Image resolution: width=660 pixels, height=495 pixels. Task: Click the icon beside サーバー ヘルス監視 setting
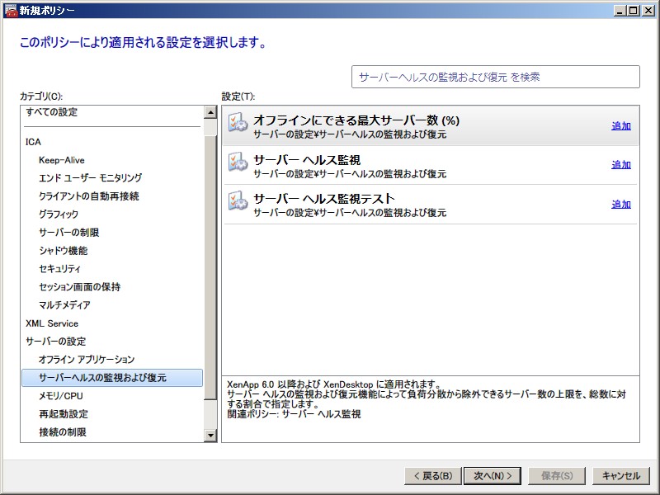tap(238, 163)
